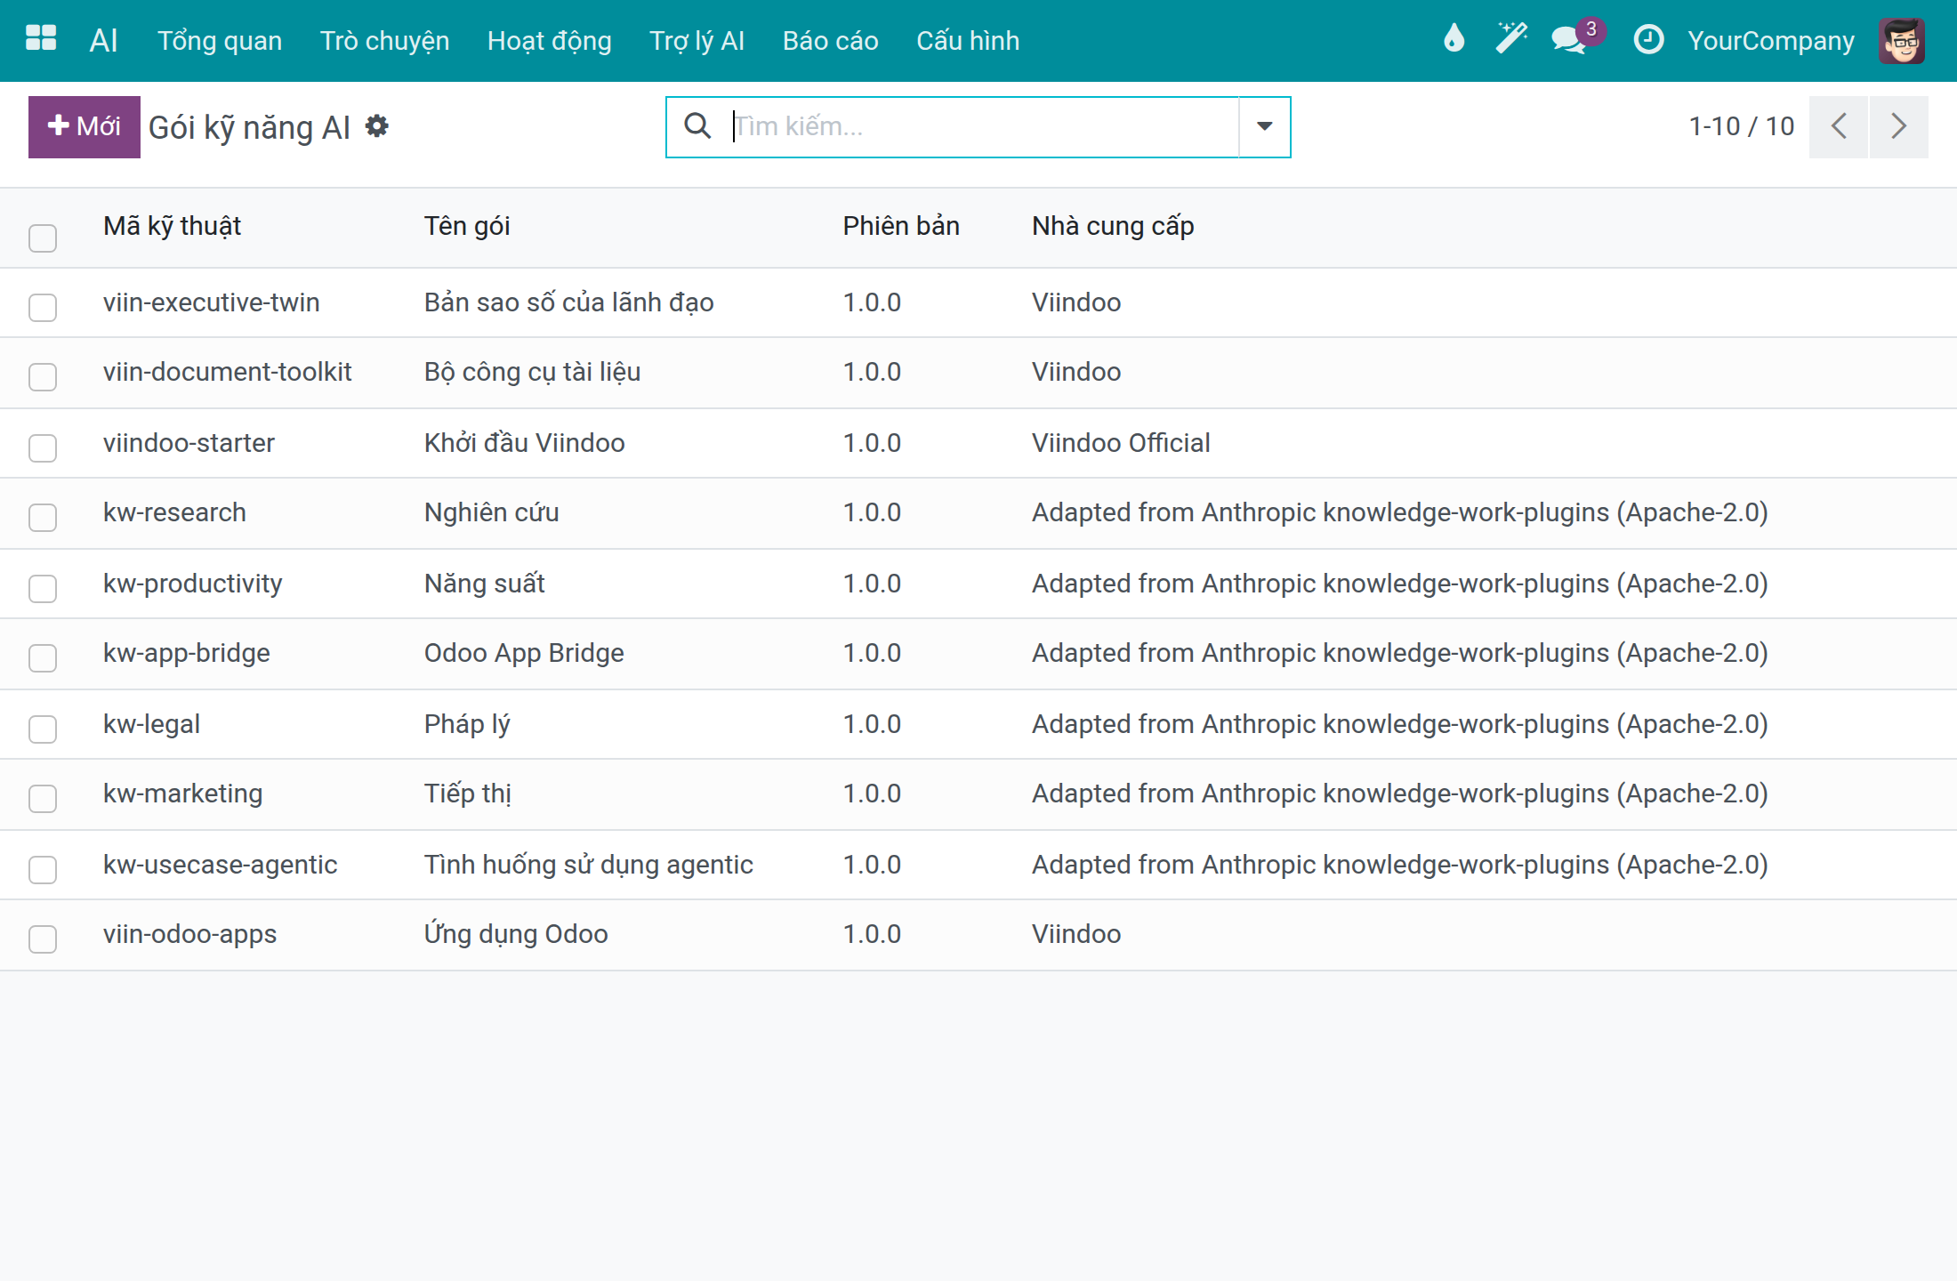Open the activities clock icon
The image size is (1957, 1281).
(x=1648, y=40)
